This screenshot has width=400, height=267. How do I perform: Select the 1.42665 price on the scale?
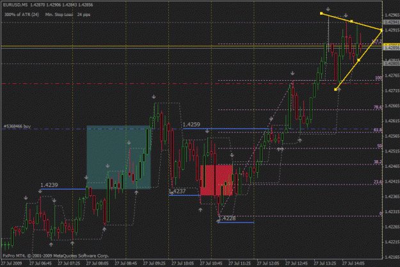click(x=392, y=106)
